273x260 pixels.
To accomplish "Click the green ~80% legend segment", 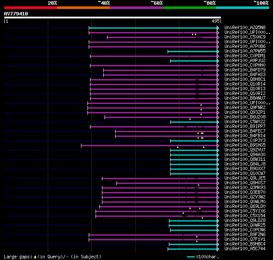I will click(189, 8).
